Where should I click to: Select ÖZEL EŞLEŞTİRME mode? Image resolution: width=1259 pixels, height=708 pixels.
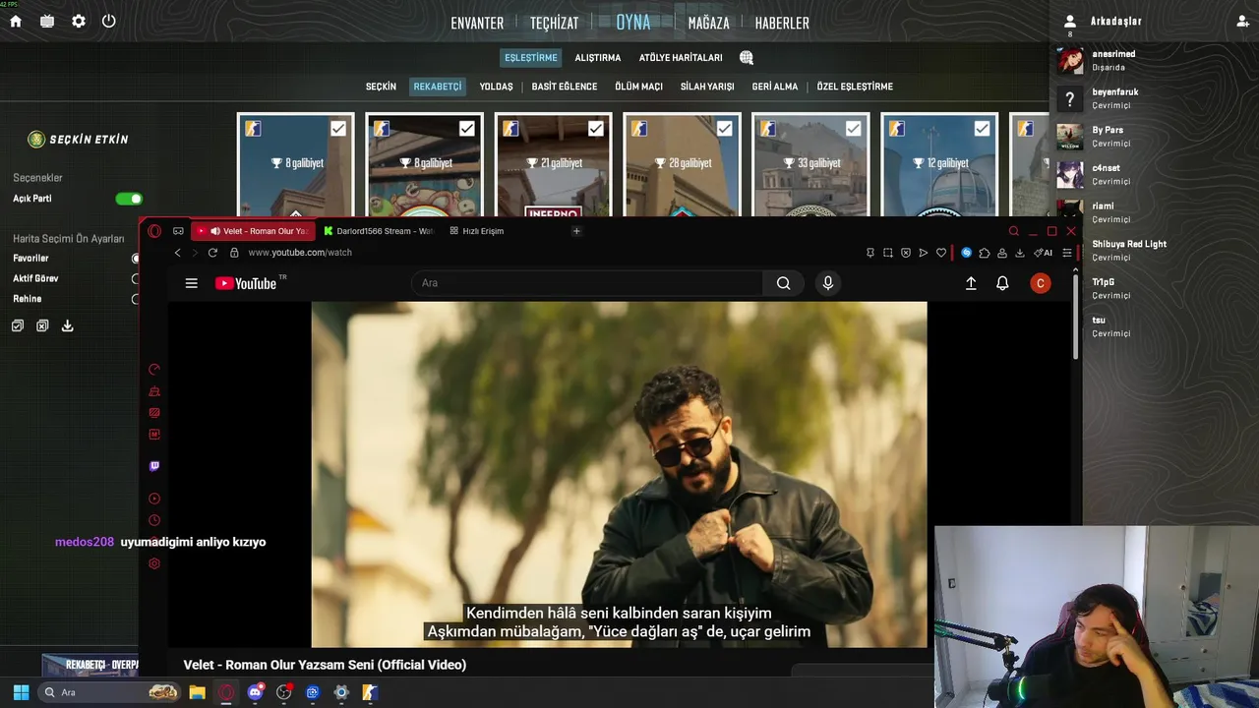tap(855, 87)
